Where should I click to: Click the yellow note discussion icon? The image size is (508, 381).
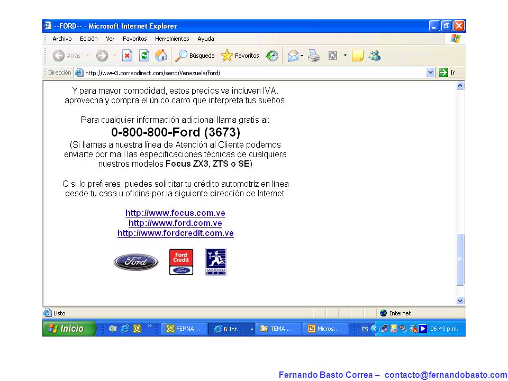point(357,56)
